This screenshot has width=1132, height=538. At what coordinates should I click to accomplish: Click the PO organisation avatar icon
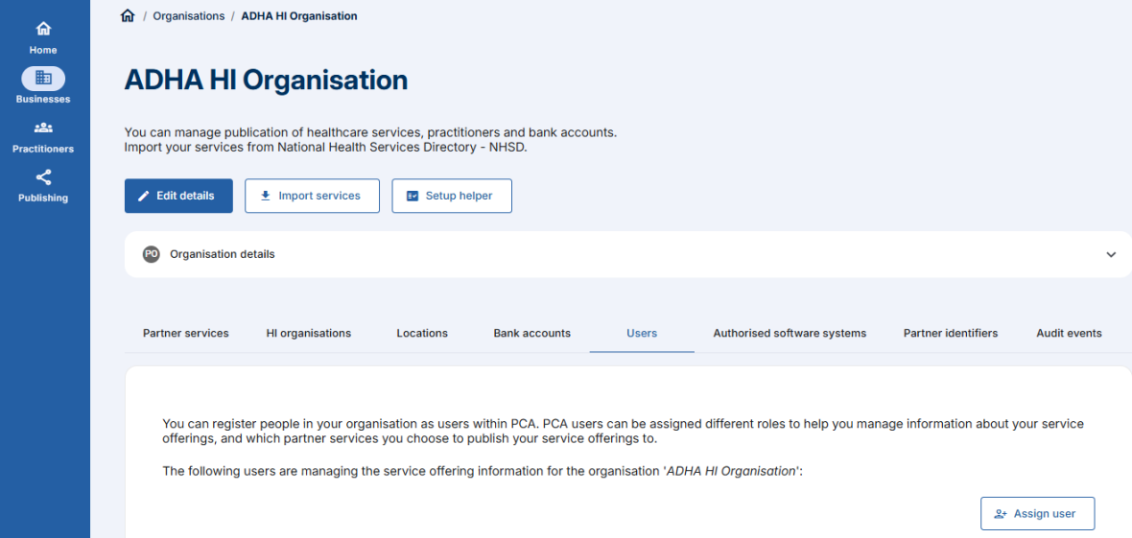coord(151,254)
